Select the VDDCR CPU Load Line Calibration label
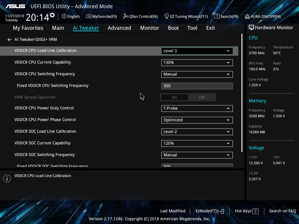Image resolution: width=299 pixels, height=224 pixels. coord(45,51)
